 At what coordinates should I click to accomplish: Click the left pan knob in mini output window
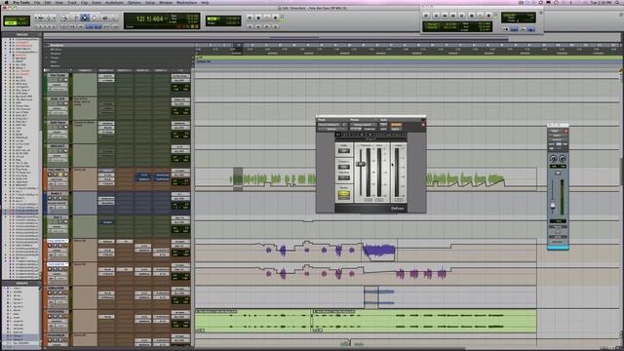click(x=553, y=158)
